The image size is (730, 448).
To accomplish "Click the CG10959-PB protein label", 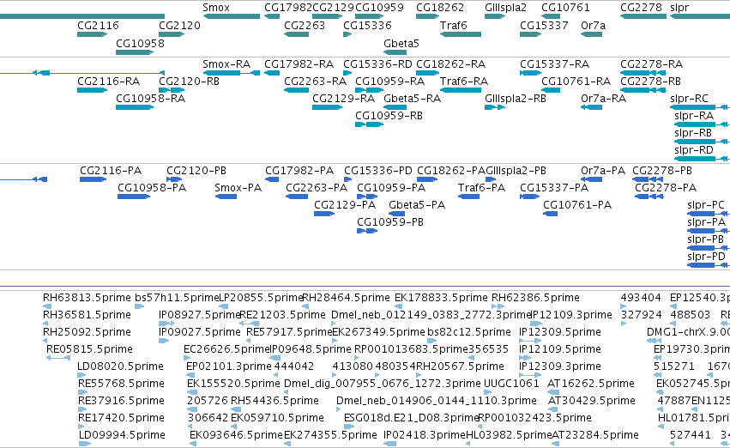I will point(390,222).
